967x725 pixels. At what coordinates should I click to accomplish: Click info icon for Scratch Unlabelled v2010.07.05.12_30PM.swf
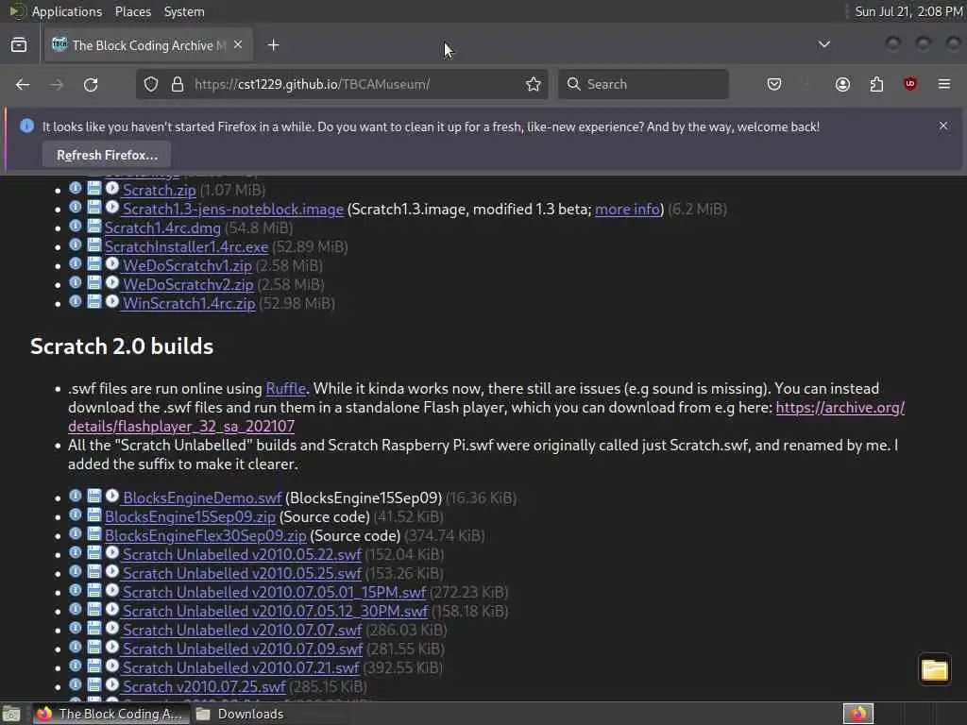tap(76, 609)
